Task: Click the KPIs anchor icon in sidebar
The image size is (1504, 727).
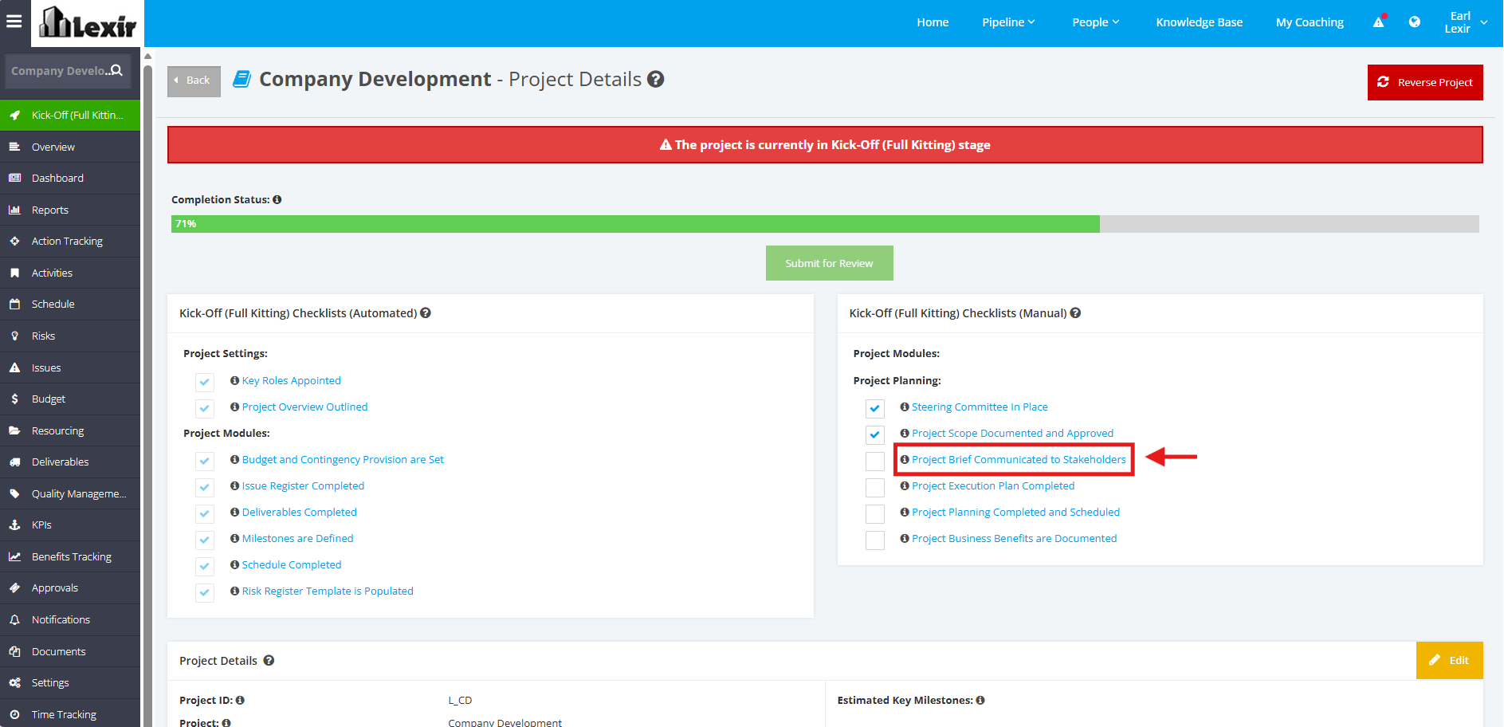Action: pyautogui.click(x=14, y=525)
